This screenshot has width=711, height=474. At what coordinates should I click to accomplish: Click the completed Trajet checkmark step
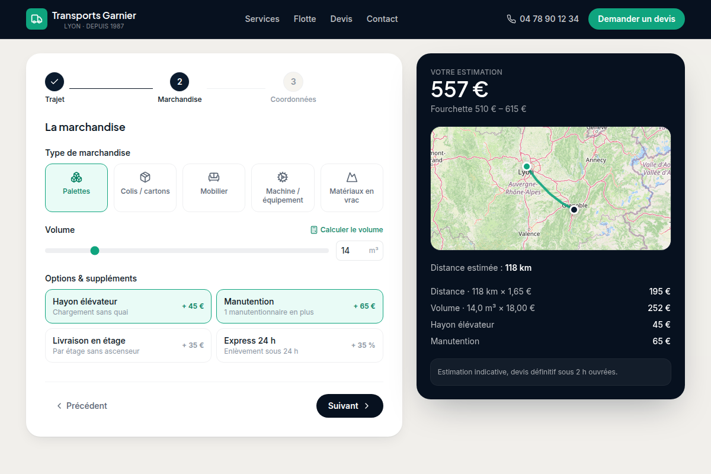click(55, 82)
